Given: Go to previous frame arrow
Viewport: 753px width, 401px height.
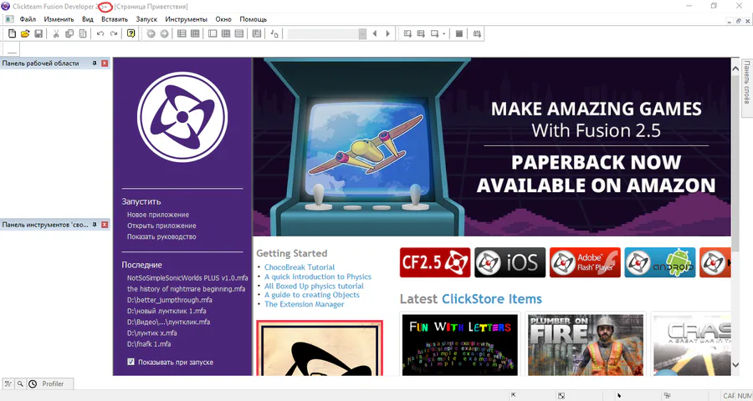Looking at the screenshot, I should click(375, 33).
